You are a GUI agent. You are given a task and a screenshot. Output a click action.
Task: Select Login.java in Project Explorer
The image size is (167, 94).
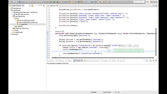(24, 24)
